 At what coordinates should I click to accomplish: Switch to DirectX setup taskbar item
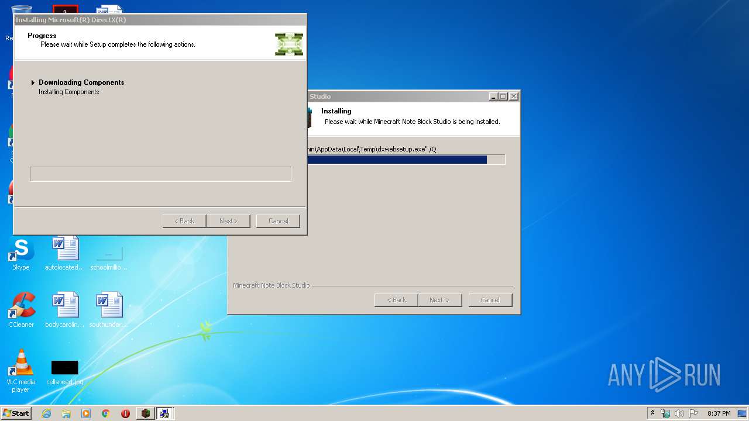coord(165,413)
